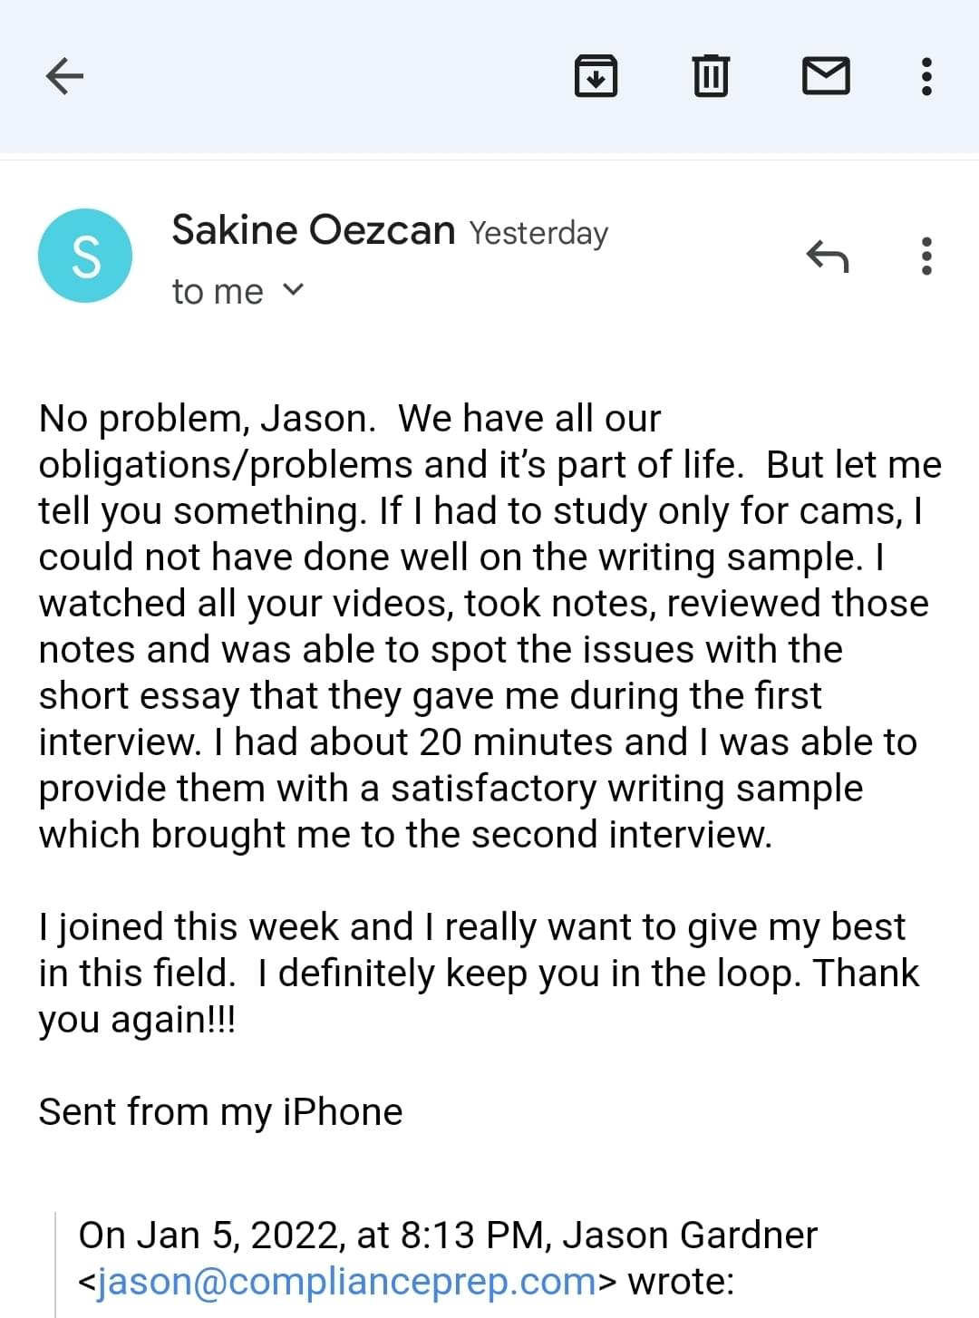Tap the 'Yesterday' timestamp
This screenshot has height=1318, width=979.
538,233
